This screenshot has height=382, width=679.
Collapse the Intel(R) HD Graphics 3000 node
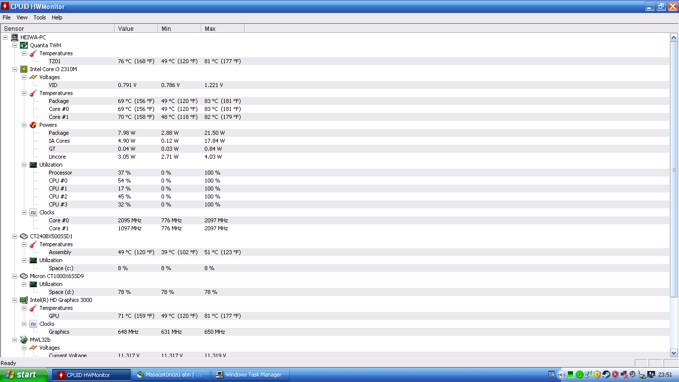pos(15,300)
